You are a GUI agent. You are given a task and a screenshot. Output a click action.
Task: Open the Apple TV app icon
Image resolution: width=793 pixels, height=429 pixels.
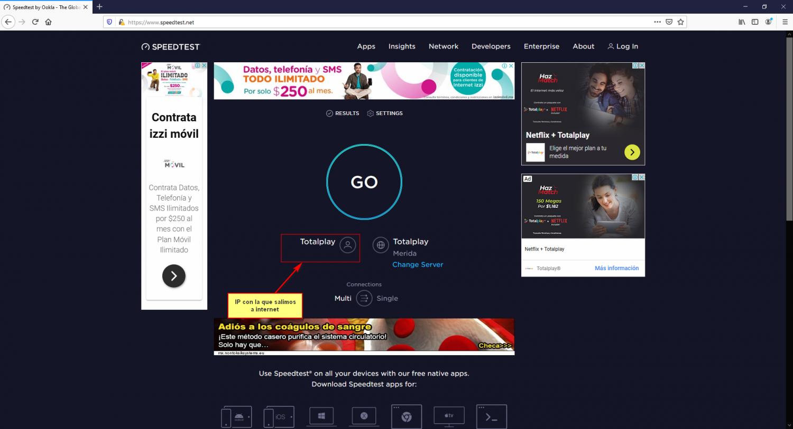[x=449, y=416]
